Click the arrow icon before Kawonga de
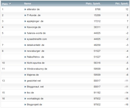 click(25, 27)
